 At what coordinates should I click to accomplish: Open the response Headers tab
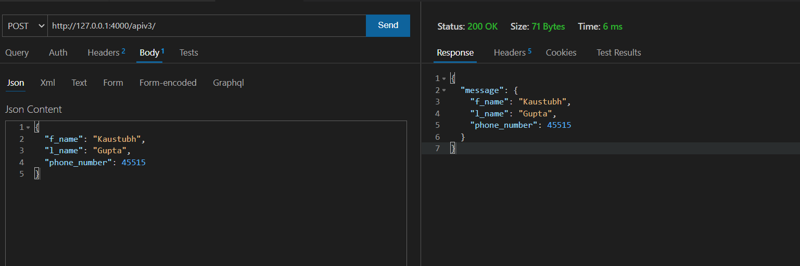tap(513, 52)
